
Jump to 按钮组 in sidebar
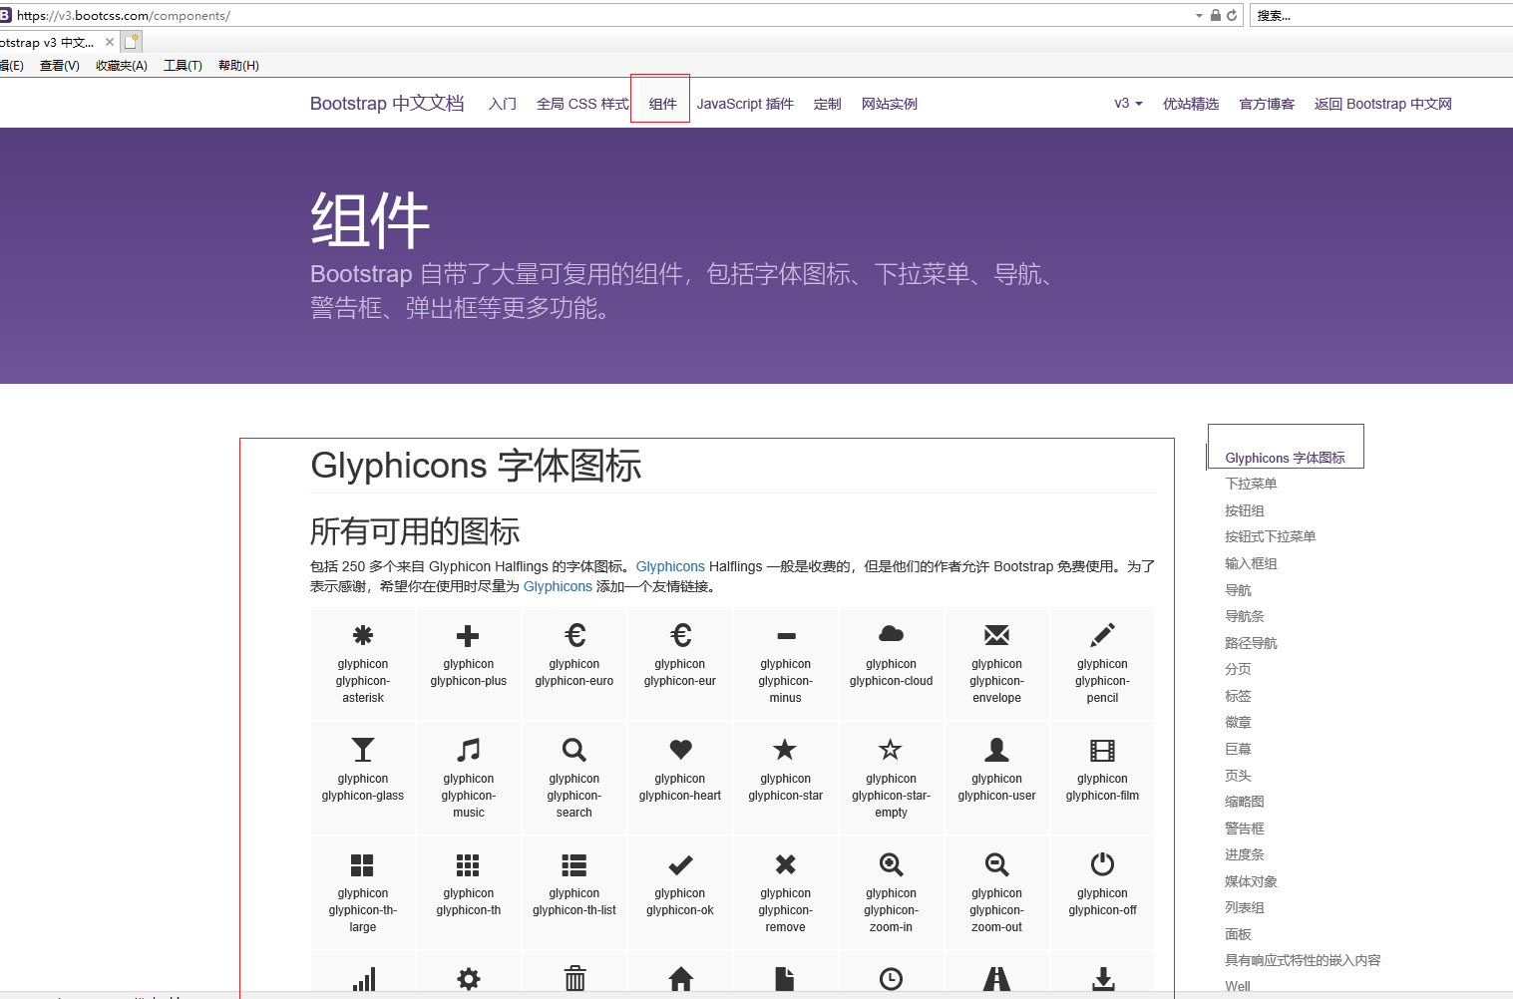click(1245, 510)
